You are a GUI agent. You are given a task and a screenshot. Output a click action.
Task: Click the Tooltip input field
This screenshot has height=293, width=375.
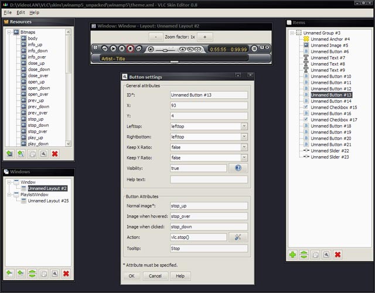tap(209, 249)
